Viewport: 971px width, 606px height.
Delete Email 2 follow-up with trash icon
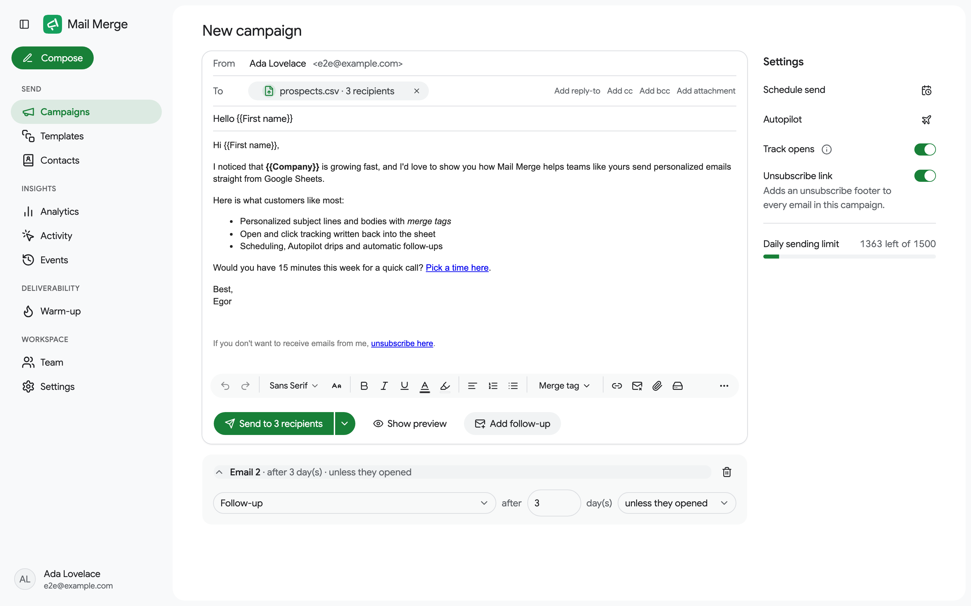pos(727,472)
